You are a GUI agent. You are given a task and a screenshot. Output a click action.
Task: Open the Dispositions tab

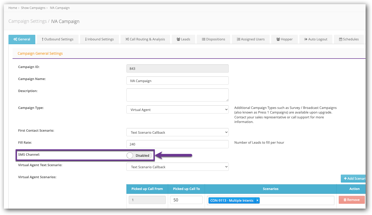tap(214, 39)
